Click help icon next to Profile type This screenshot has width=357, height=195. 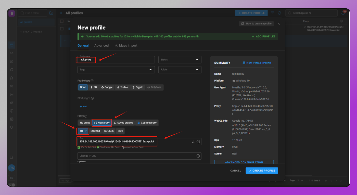[92, 81]
